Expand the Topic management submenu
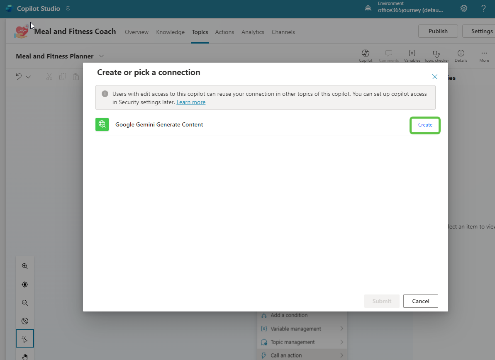The height and width of the screenshot is (360, 495). [x=302, y=342]
